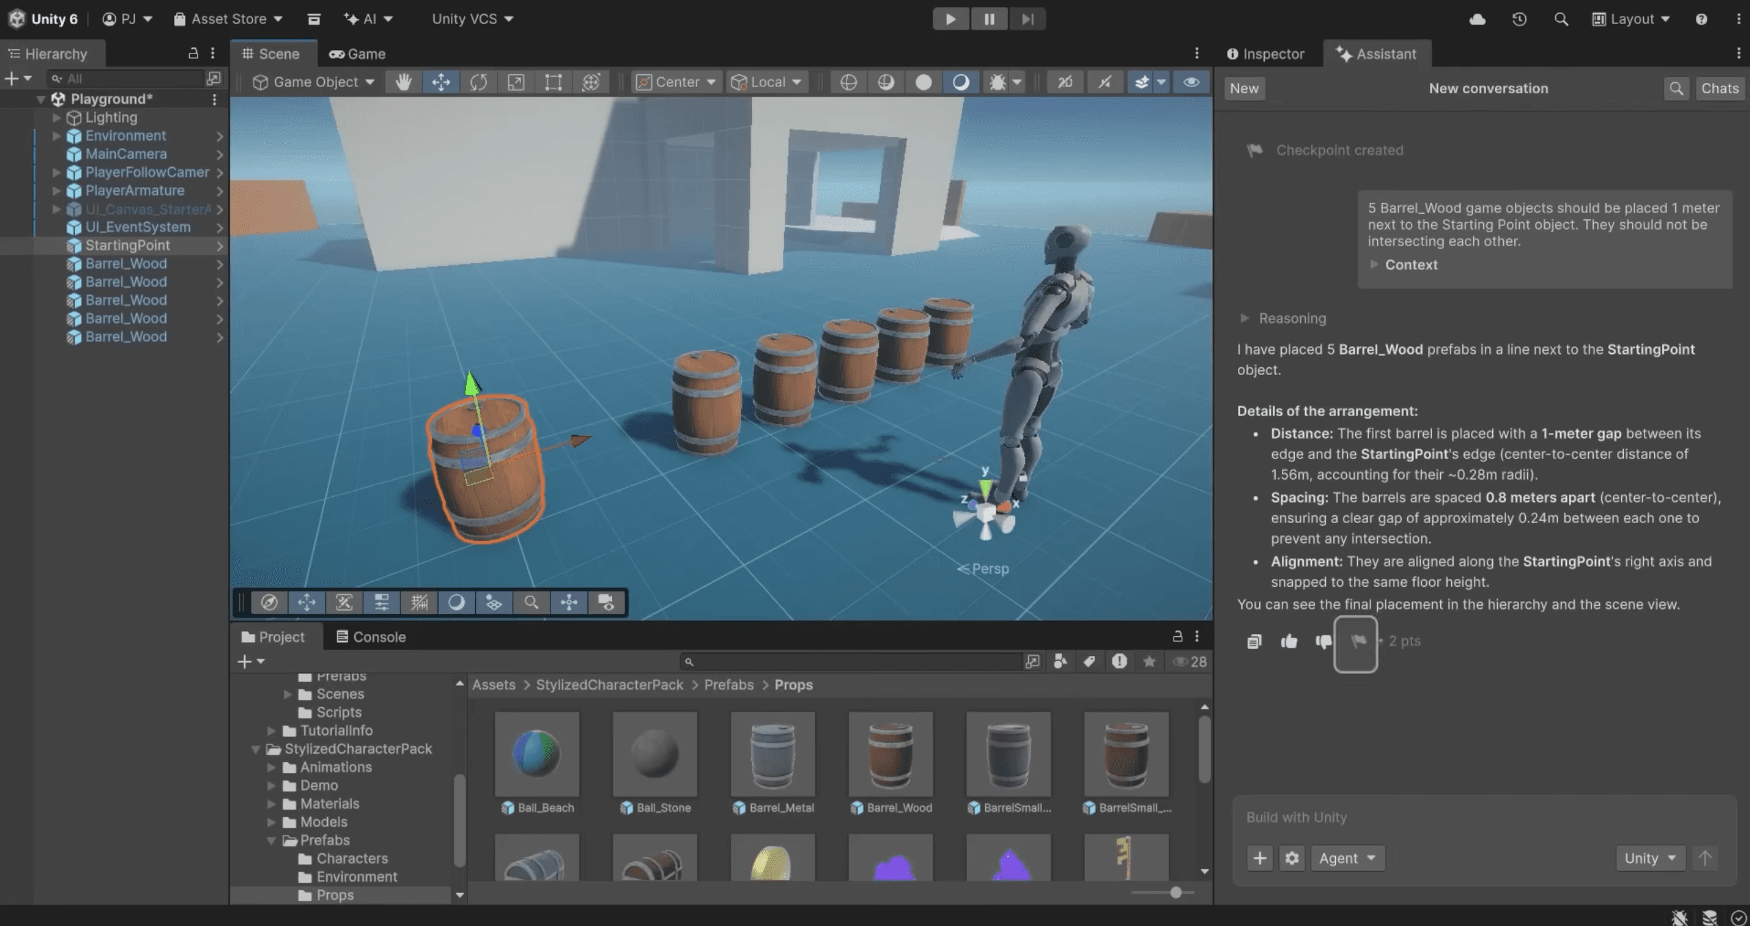Toggle shaded draw mode white circle
Image resolution: width=1750 pixels, height=926 pixels.
click(x=923, y=82)
